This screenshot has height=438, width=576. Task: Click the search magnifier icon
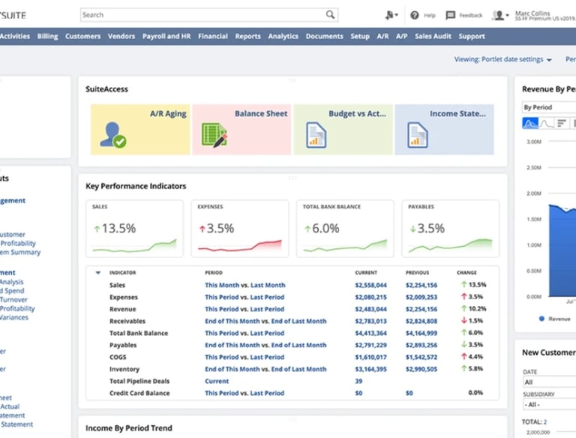click(330, 14)
